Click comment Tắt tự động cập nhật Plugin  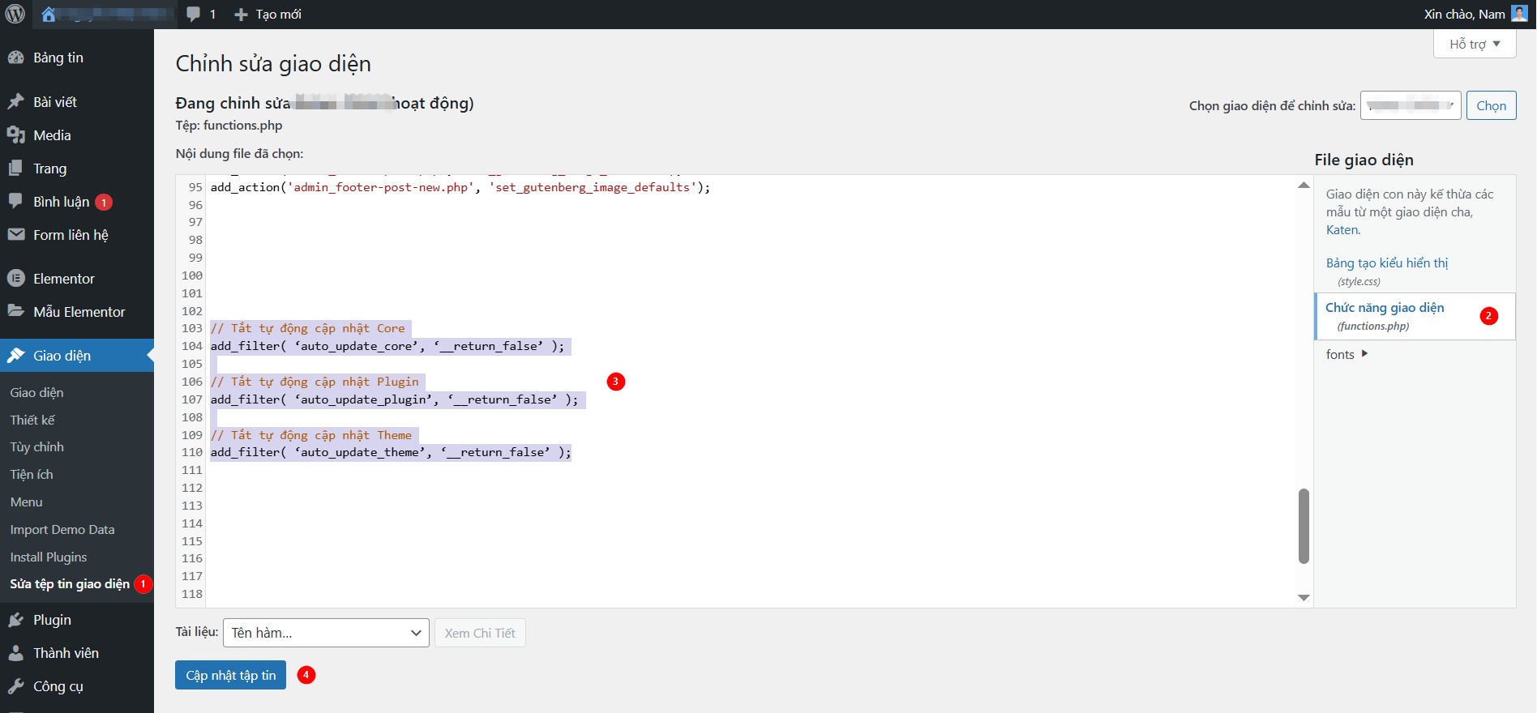tap(315, 382)
